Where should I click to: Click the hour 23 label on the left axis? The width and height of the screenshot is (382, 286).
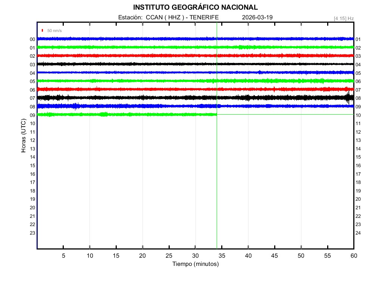32,233
